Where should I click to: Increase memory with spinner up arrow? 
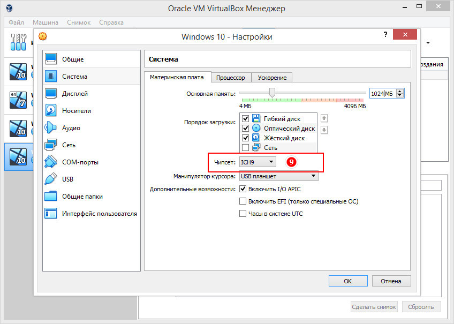(400, 91)
